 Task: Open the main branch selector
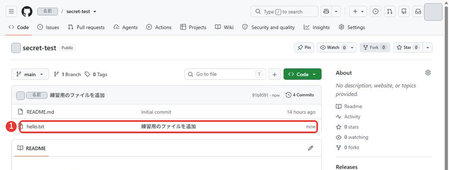pyautogui.click(x=30, y=74)
